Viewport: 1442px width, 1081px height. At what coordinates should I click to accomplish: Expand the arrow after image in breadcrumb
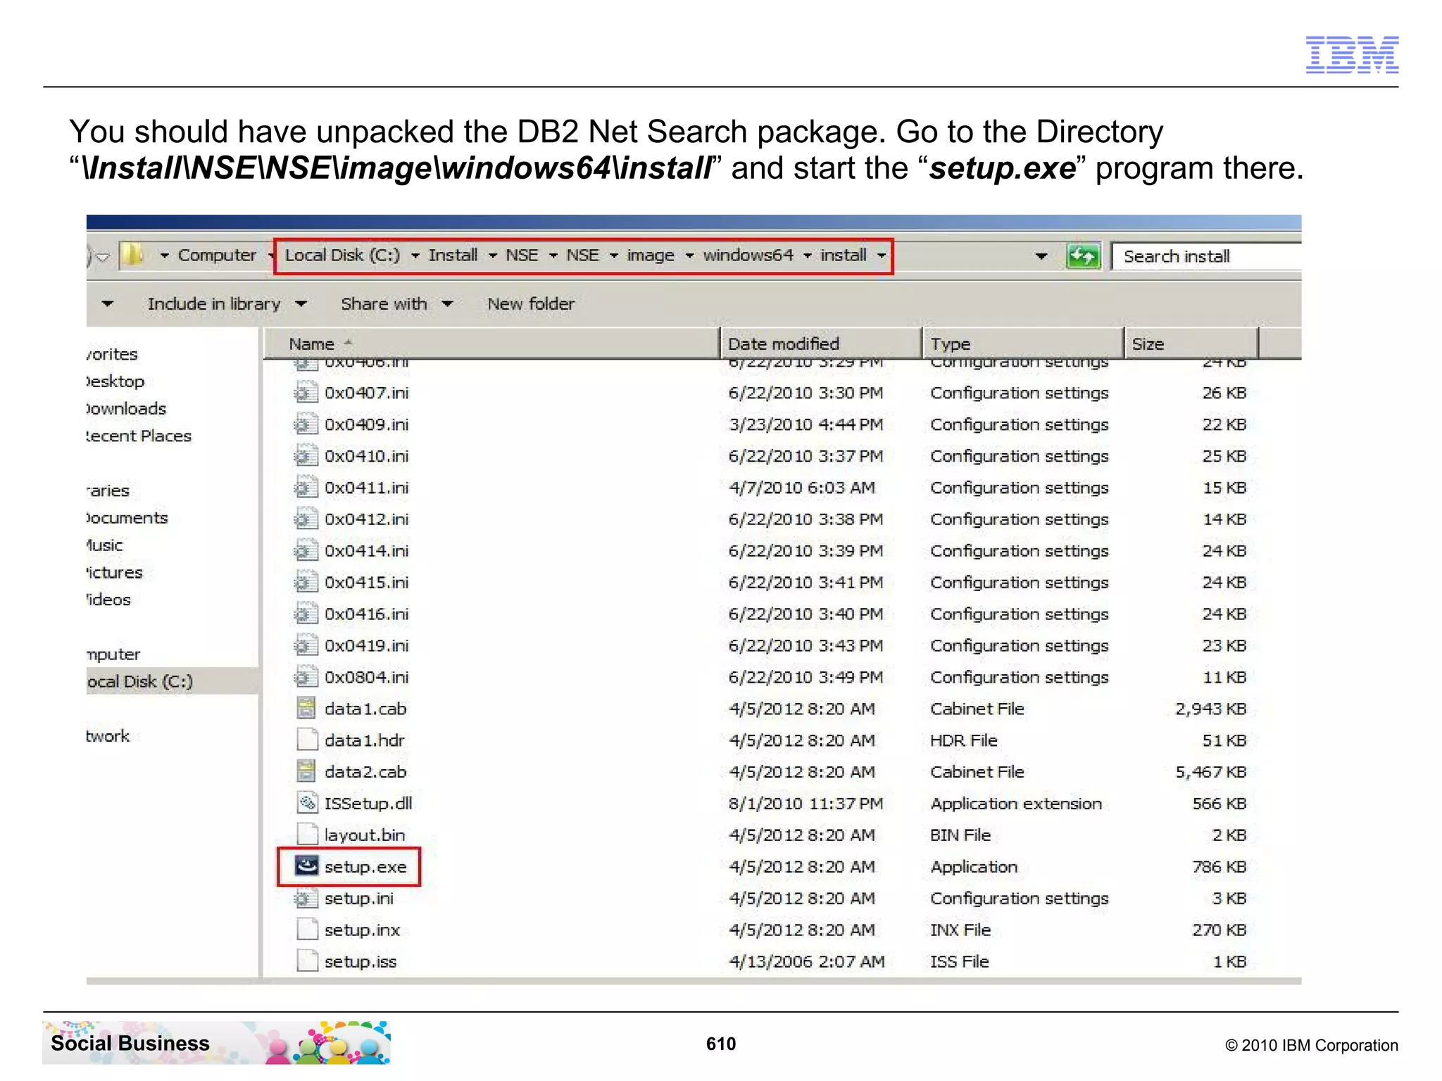pos(689,255)
